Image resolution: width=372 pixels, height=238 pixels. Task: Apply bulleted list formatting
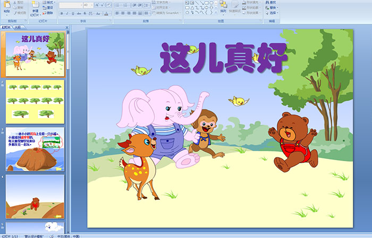point(117,5)
